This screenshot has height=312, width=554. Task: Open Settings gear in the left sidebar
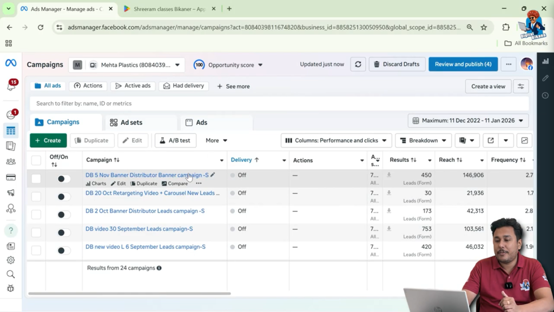(10, 260)
